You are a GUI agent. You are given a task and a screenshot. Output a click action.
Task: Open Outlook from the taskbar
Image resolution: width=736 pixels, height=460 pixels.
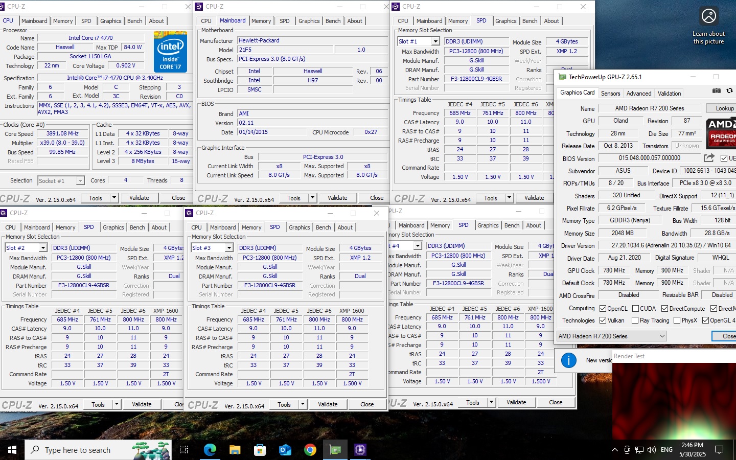(x=285, y=450)
